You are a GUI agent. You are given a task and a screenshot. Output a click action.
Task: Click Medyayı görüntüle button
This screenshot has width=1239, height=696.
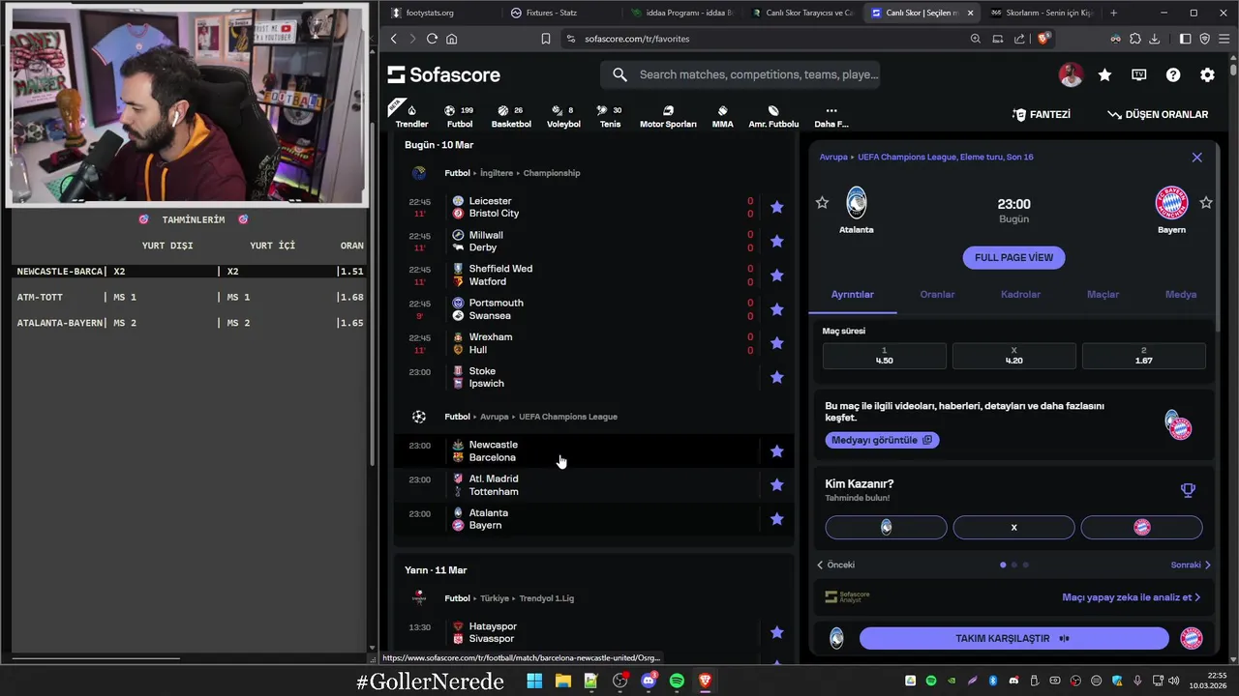(x=882, y=440)
